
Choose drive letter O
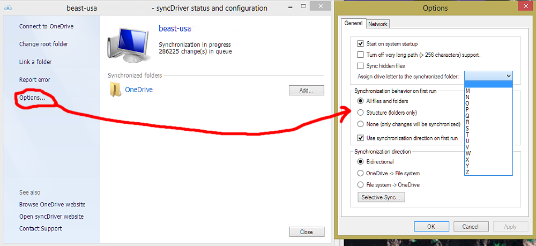(x=488, y=103)
